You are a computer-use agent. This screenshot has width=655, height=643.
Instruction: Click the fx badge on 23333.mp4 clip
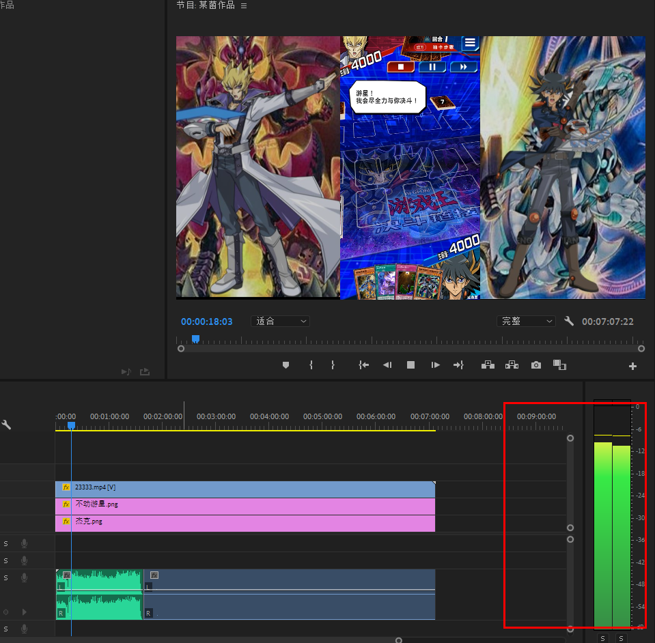66,487
